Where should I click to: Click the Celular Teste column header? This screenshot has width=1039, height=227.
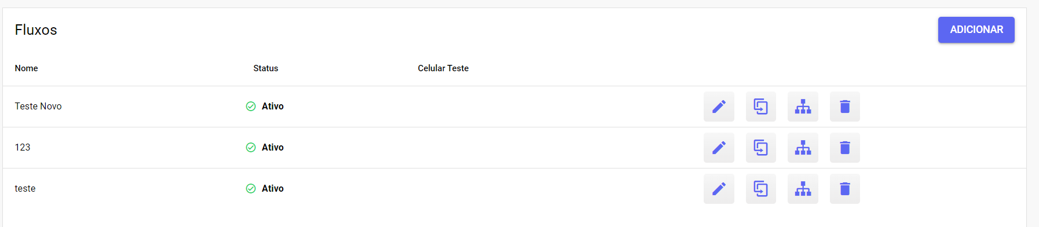coord(443,68)
